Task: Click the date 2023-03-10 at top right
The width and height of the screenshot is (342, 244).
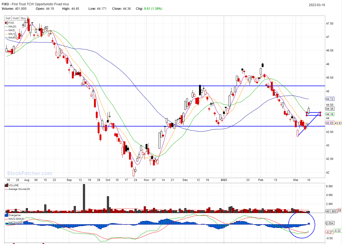Action: [x=317, y=5]
